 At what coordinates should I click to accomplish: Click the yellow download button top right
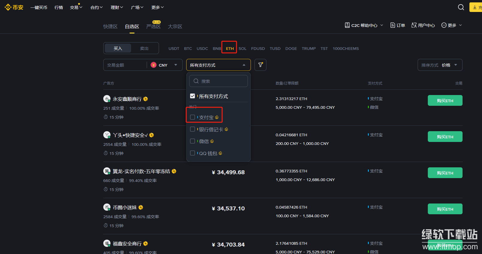[x=476, y=7]
